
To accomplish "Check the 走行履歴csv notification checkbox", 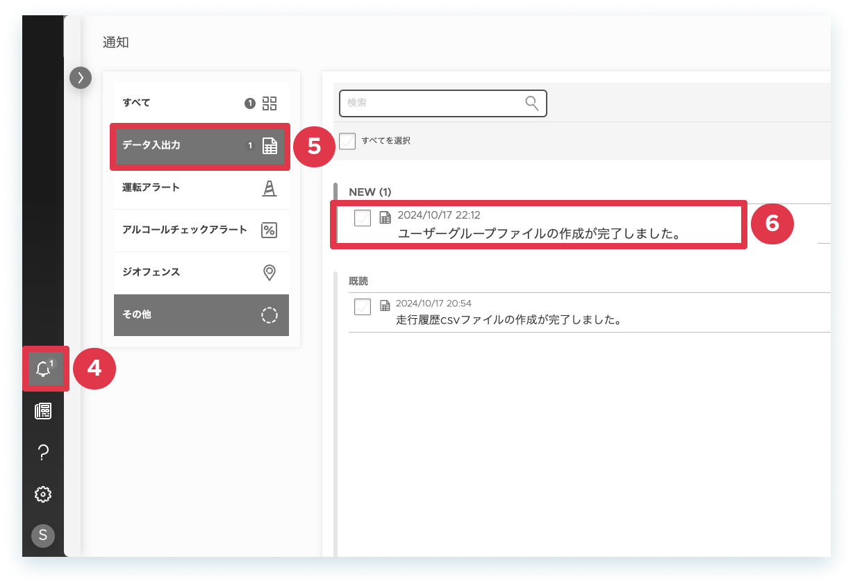I will 363,306.
